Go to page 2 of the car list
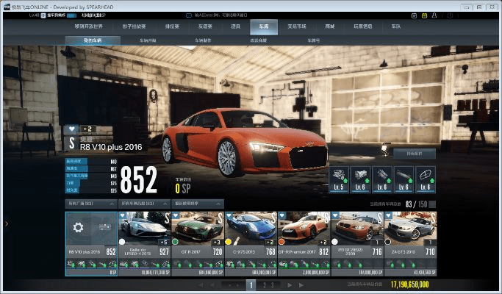502x294 pixels. click(x=263, y=284)
